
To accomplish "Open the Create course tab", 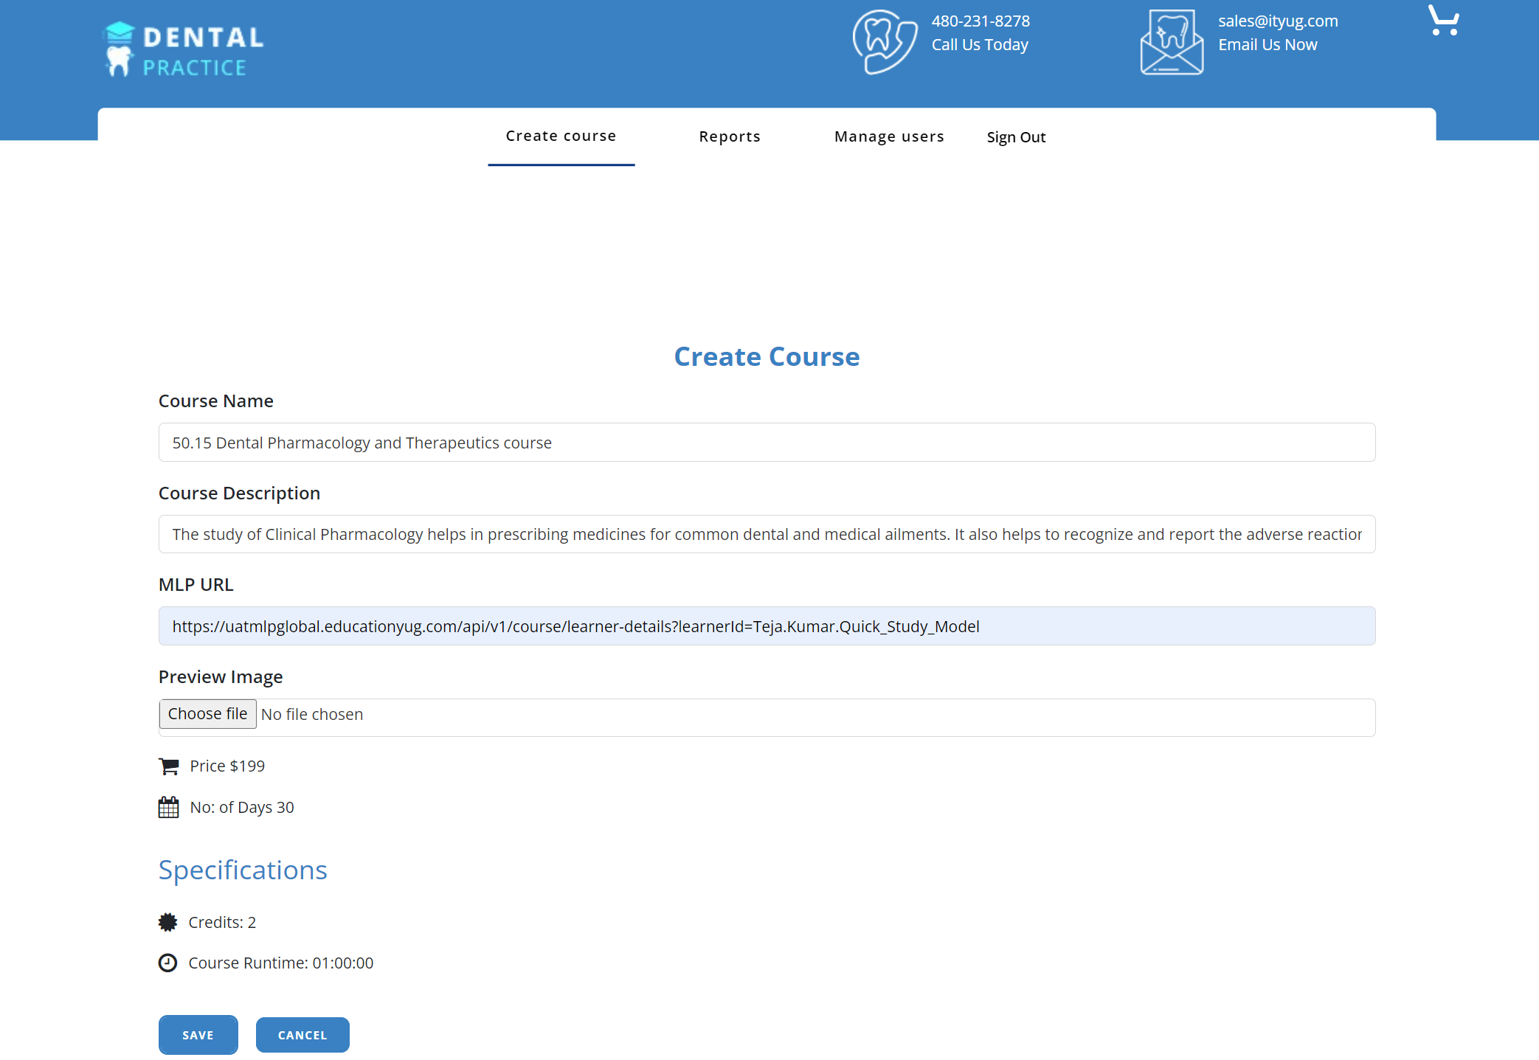I will pos(561,136).
